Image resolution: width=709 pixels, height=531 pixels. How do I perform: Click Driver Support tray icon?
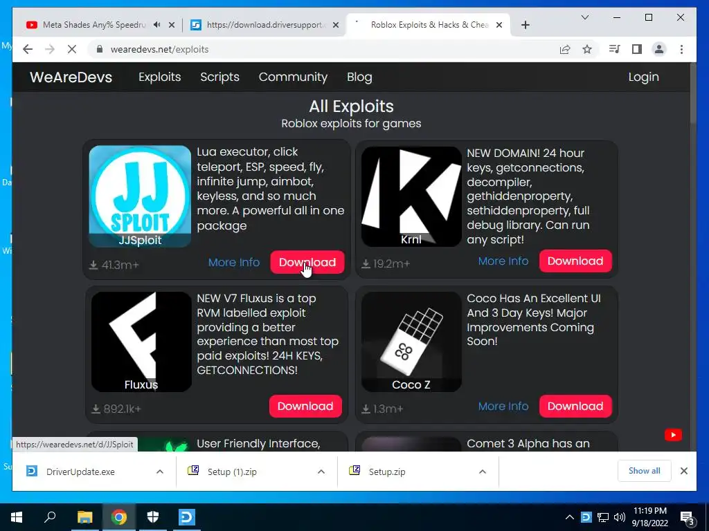[586, 517]
